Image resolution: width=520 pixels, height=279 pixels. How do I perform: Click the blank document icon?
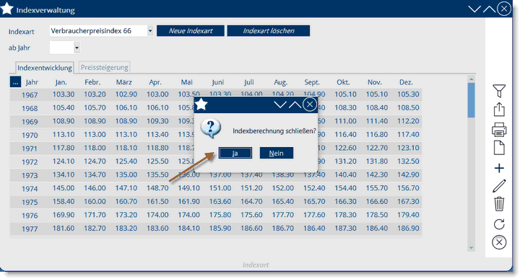499,148
